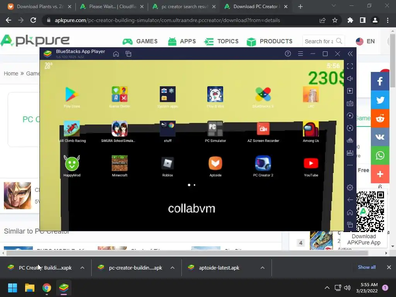The image size is (396, 297).
Task: Open TOPICS menu on APKPure
Action: [221, 41]
